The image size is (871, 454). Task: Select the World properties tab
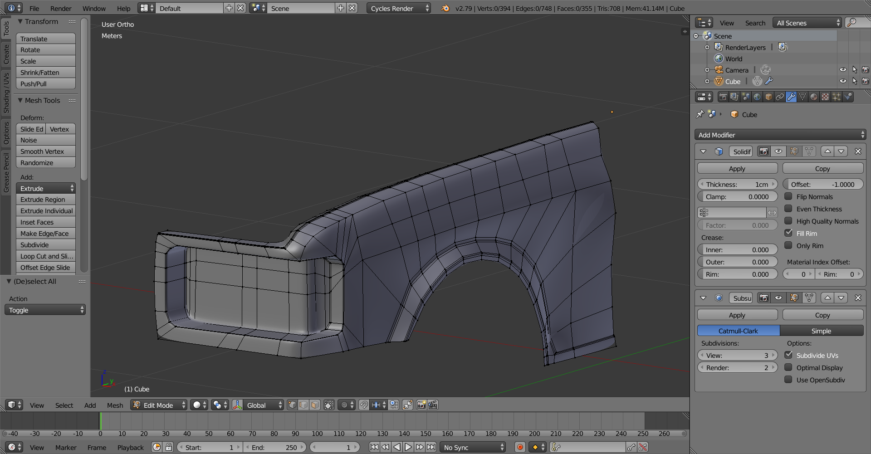[x=757, y=97]
